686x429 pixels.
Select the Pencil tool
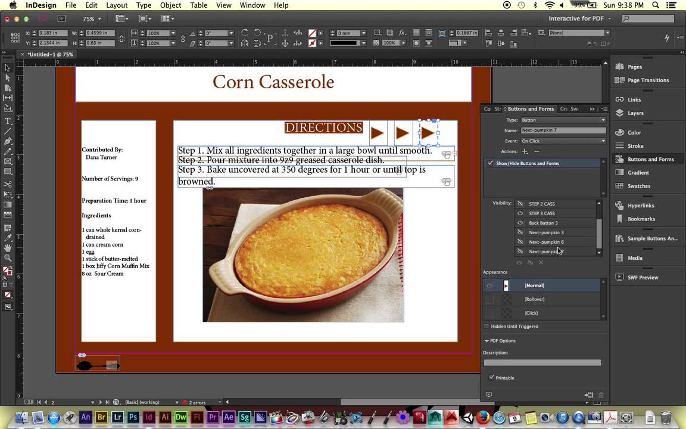[x=7, y=151]
